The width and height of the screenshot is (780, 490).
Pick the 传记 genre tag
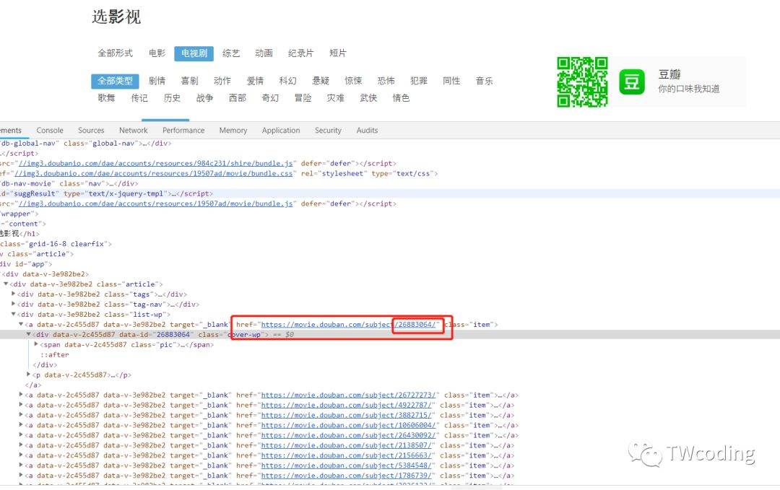click(139, 98)
